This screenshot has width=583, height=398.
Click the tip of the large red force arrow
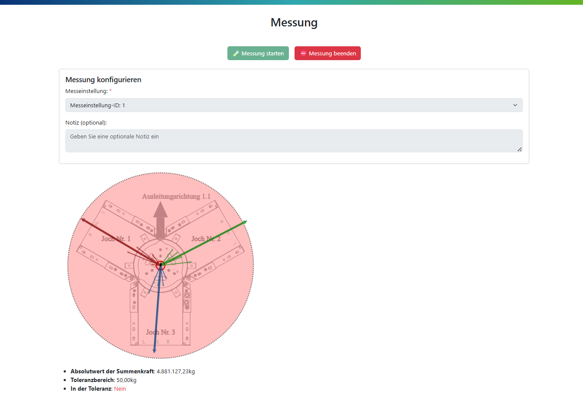tap(82, 219)
